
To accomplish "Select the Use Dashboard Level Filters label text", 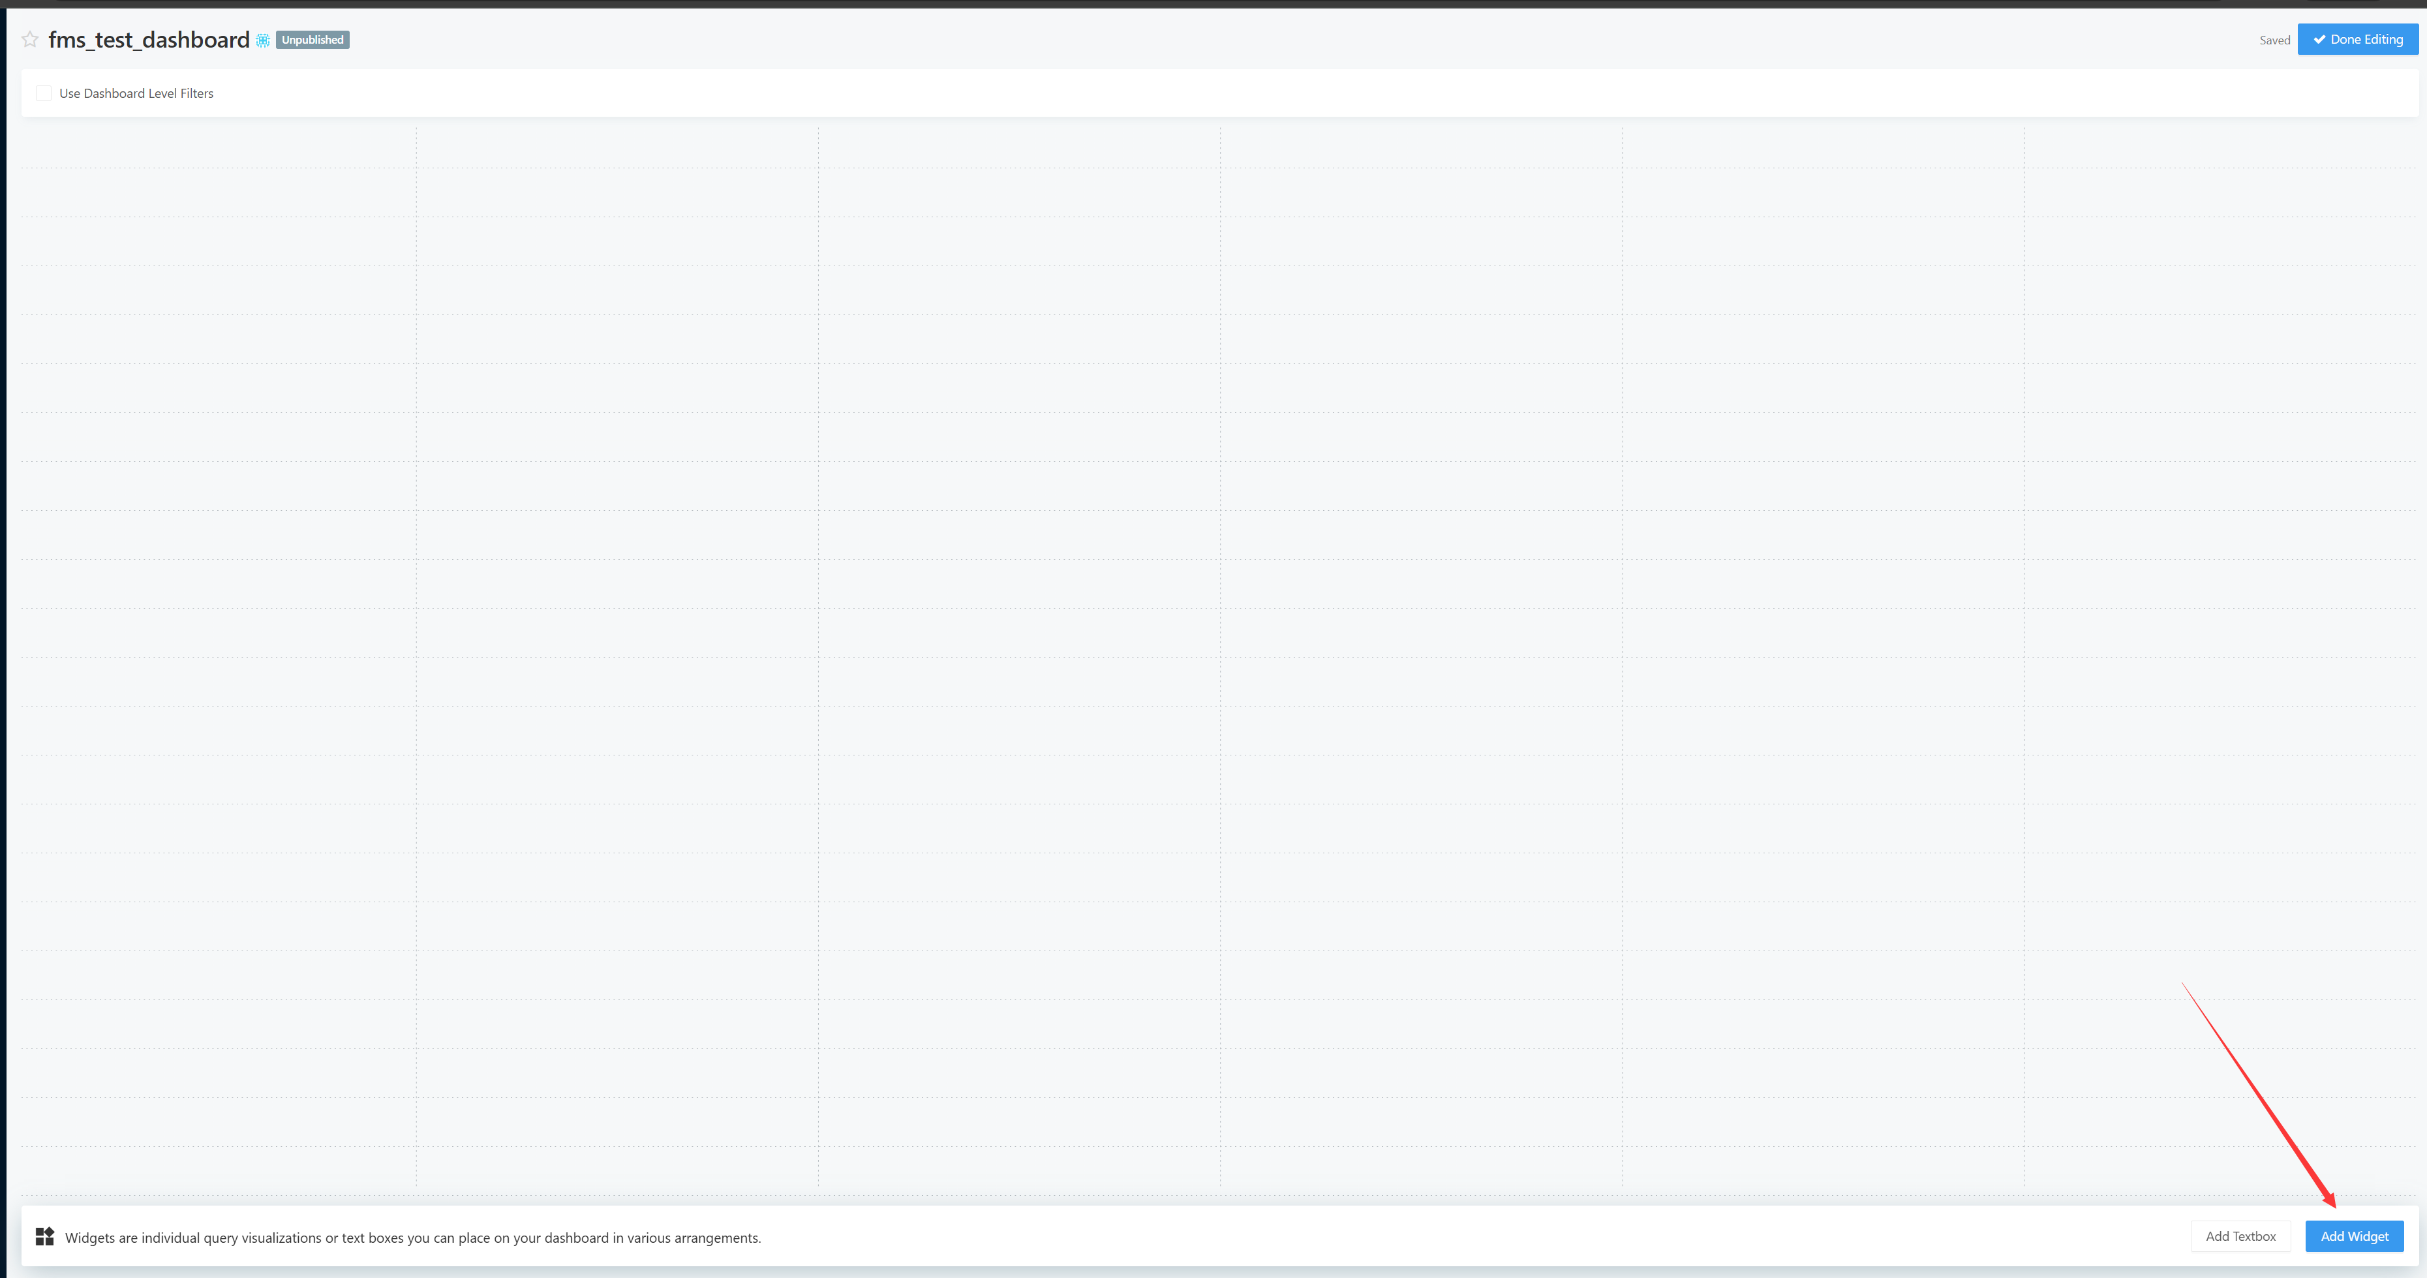I will [136, 92].
